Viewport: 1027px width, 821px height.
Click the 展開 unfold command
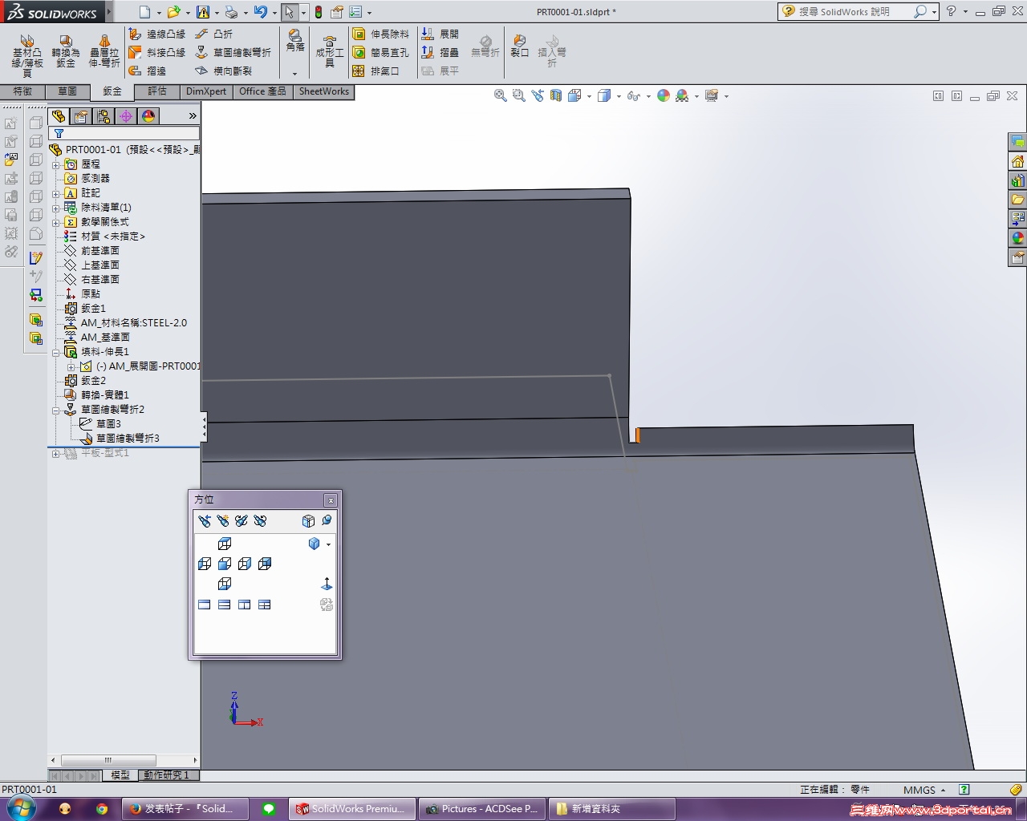(x=440, y=34)
